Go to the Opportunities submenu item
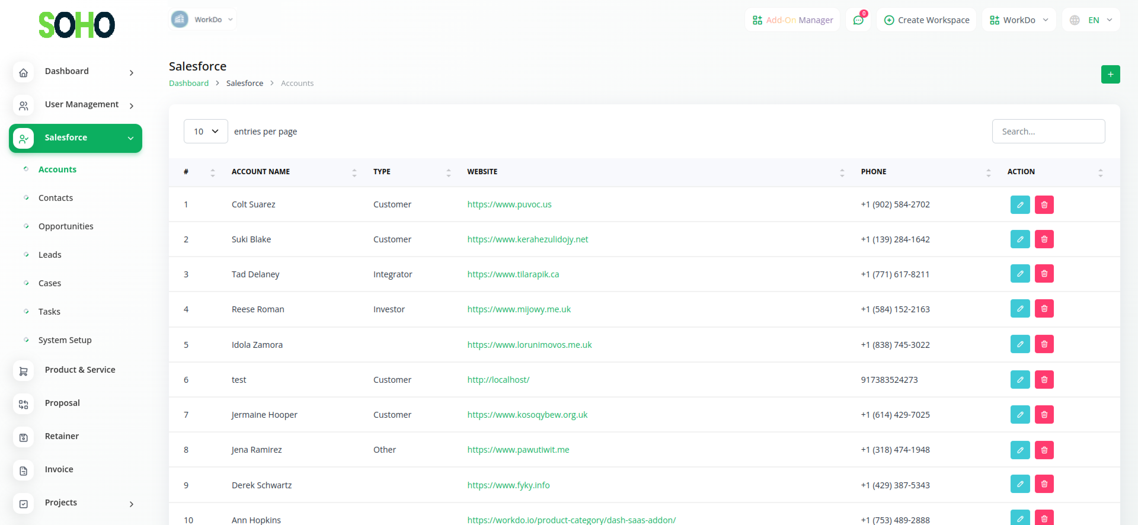The width and height of the screenshot is (1138, 525). coord(66,226)
